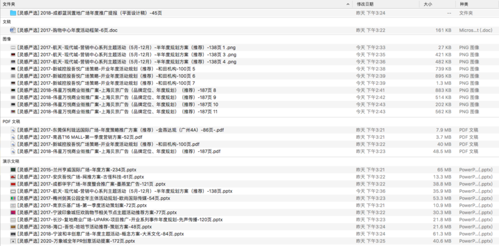Viewport: 499px width, 246px height.
Task: Click pptx icon for 成都华宇广场
Action: [13, 184]
